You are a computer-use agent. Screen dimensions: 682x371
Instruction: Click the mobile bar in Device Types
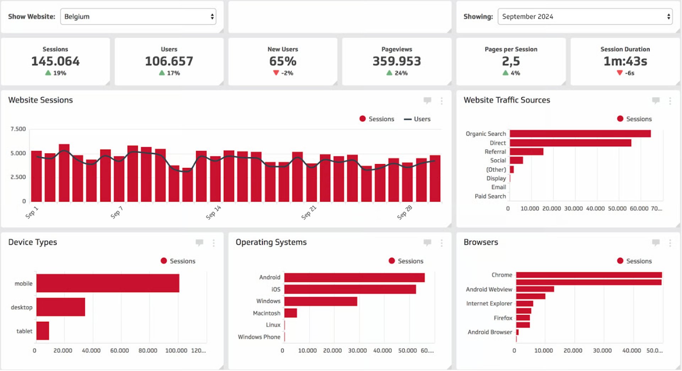click(x=107, y=283)
